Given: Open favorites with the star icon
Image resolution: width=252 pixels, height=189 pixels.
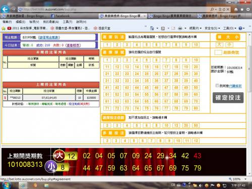Looking at the screenshot, I should click(242, 10).
